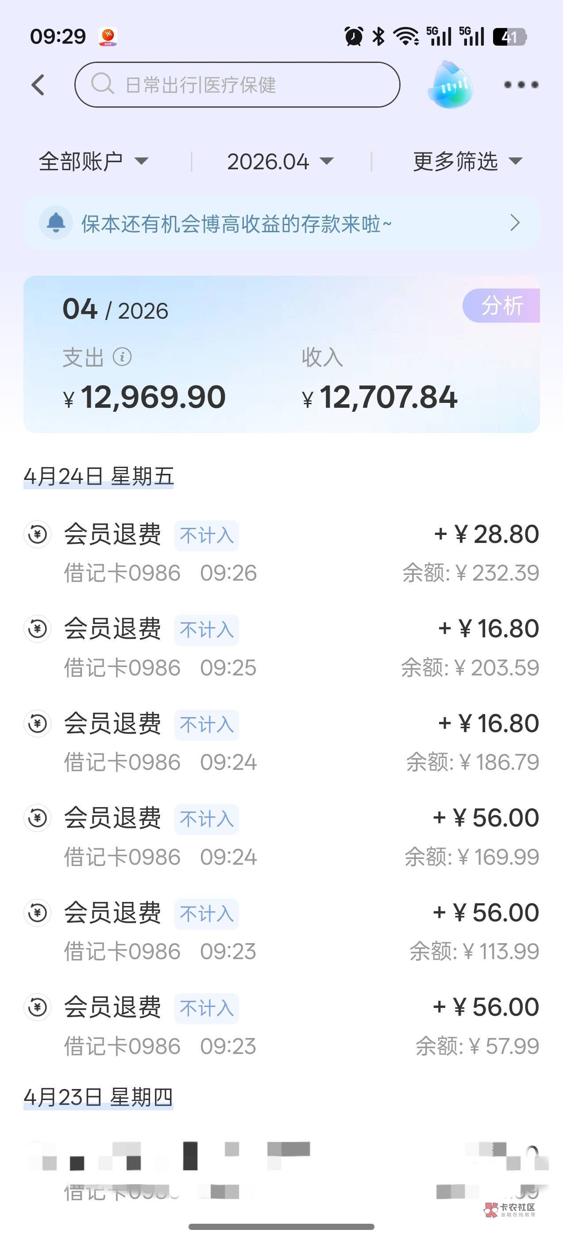Open the 分析 analysis button
The height and width of the screenshot is (1241, 563).
[x=501, y=305]
